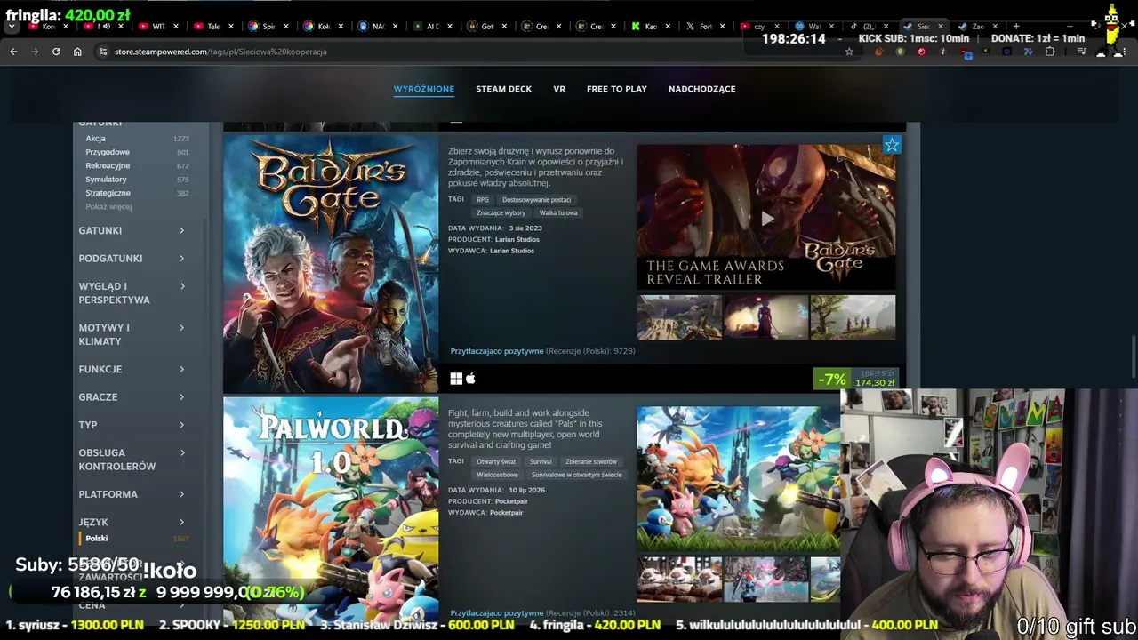Expand the Podgatunki filter section
Viewport: 1138px width, 640px height.
pos(132,259)
